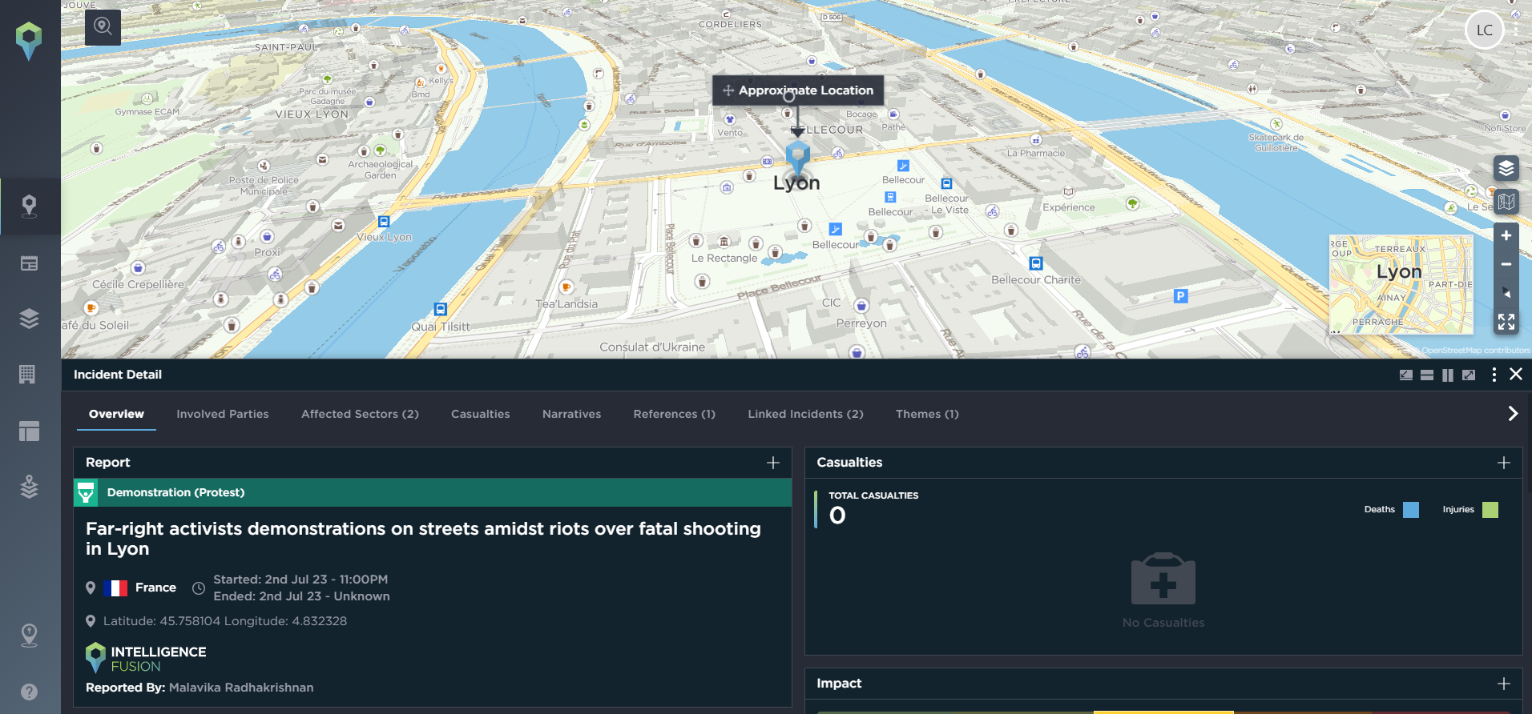The height and width of the screenshot is (714, 1532).
Task: Click the Demonstration (Protest) category icon
Action: coord(86,493)
